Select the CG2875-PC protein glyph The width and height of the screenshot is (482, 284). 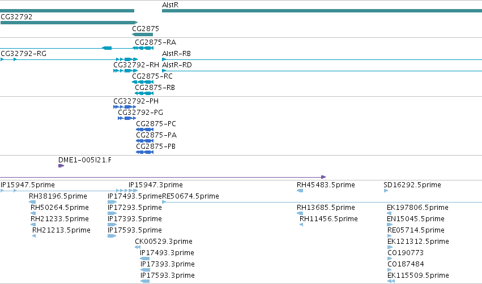click(x=144, y=130)
